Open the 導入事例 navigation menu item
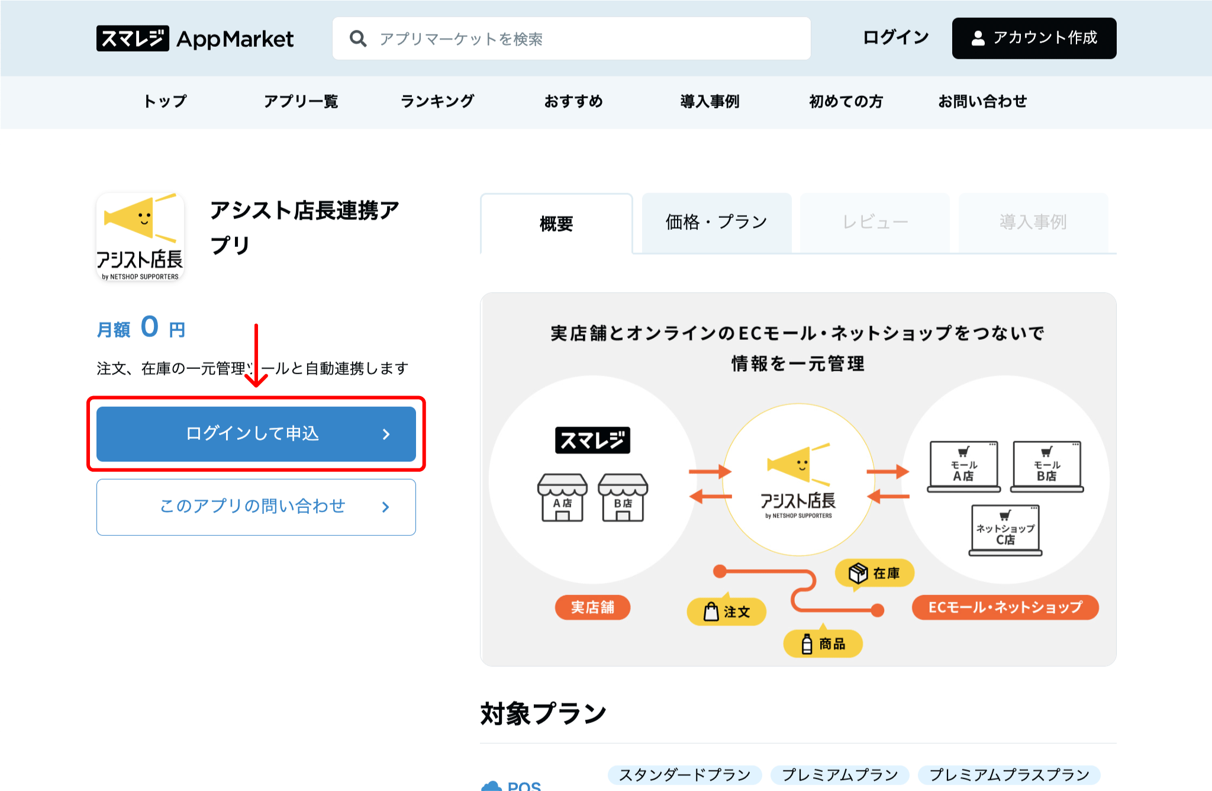 coord(710,101)
